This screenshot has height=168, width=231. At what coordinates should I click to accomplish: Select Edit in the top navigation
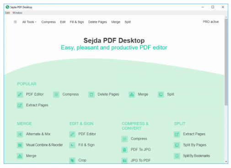click(x=63, y=22)
